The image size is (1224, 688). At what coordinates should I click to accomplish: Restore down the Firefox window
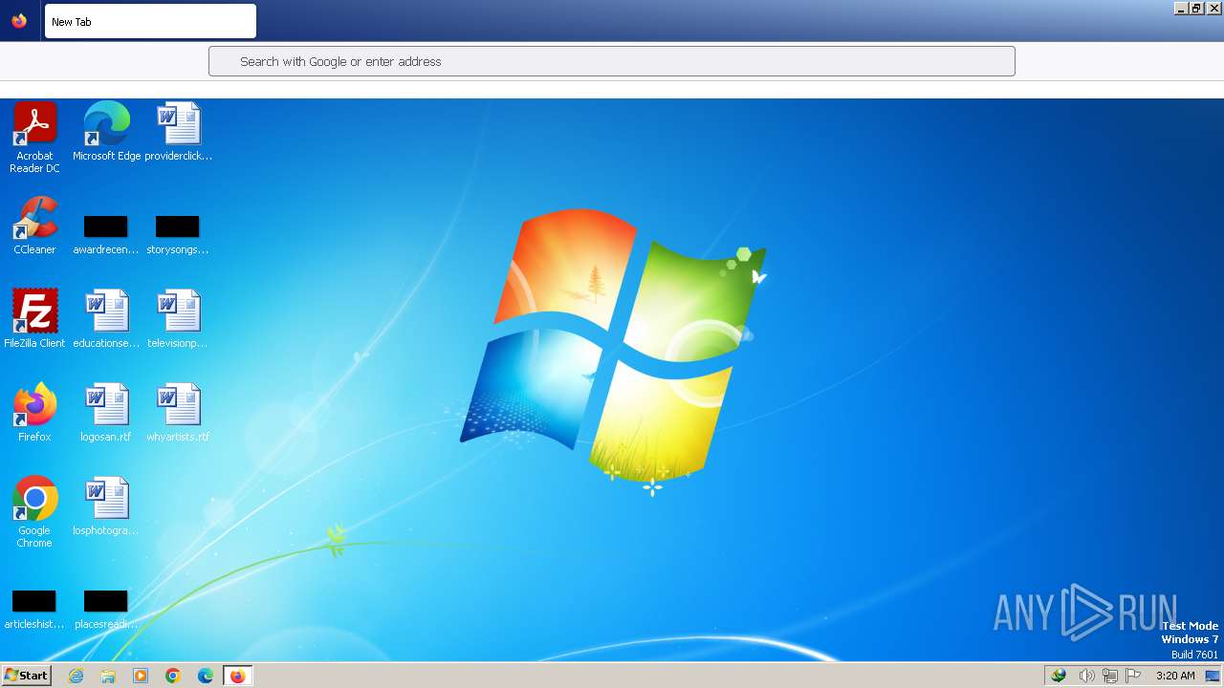(x=1196, y=8)
